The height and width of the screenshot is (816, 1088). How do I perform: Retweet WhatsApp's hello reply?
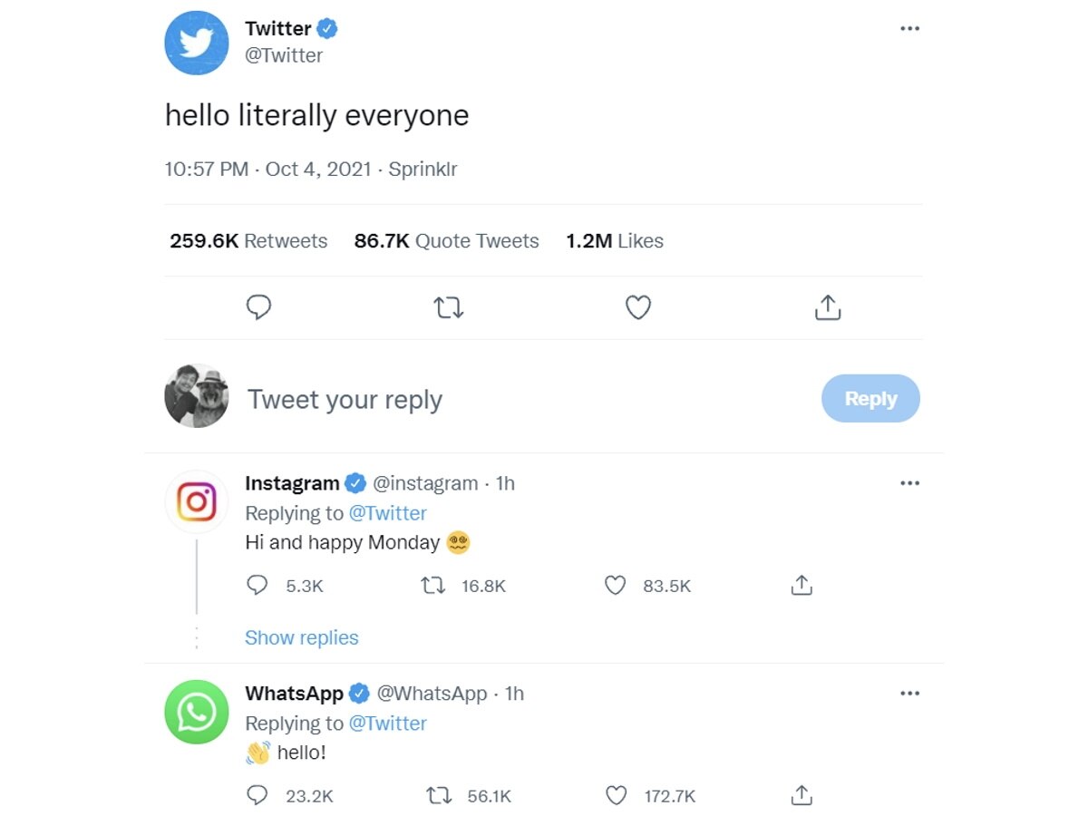(x=438, y=796)
